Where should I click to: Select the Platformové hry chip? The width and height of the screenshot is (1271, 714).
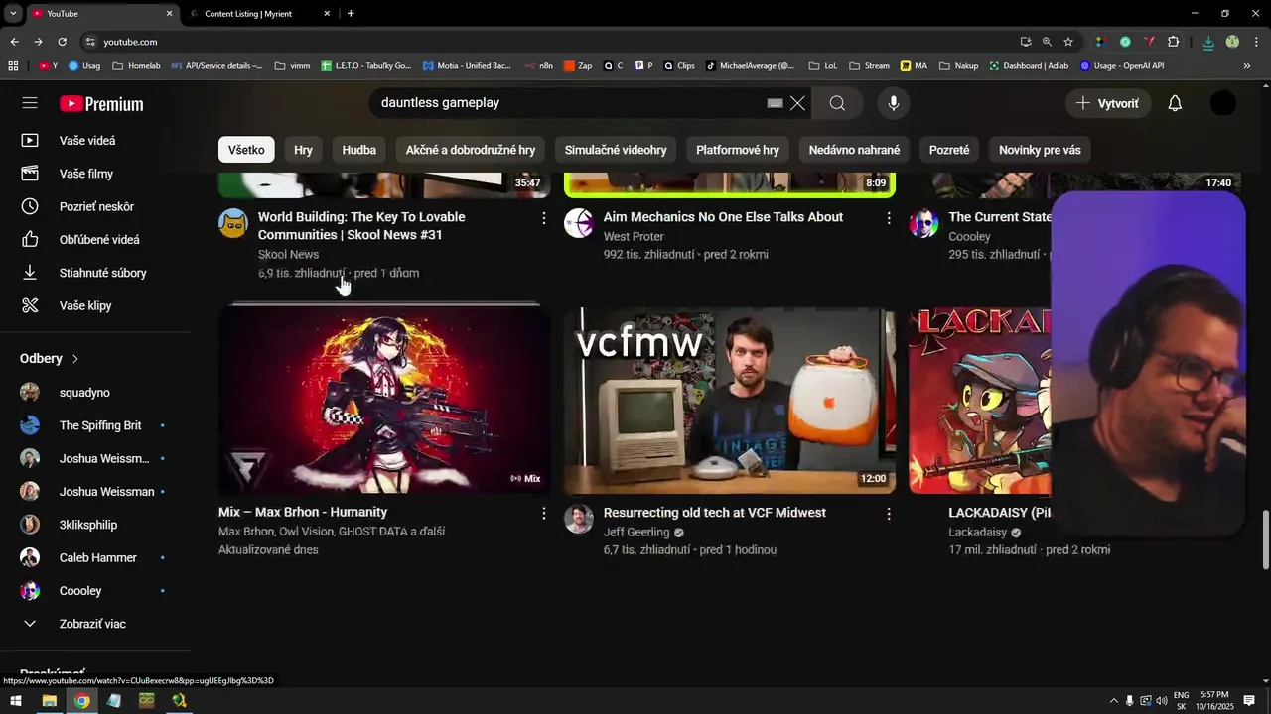[738, 150]
